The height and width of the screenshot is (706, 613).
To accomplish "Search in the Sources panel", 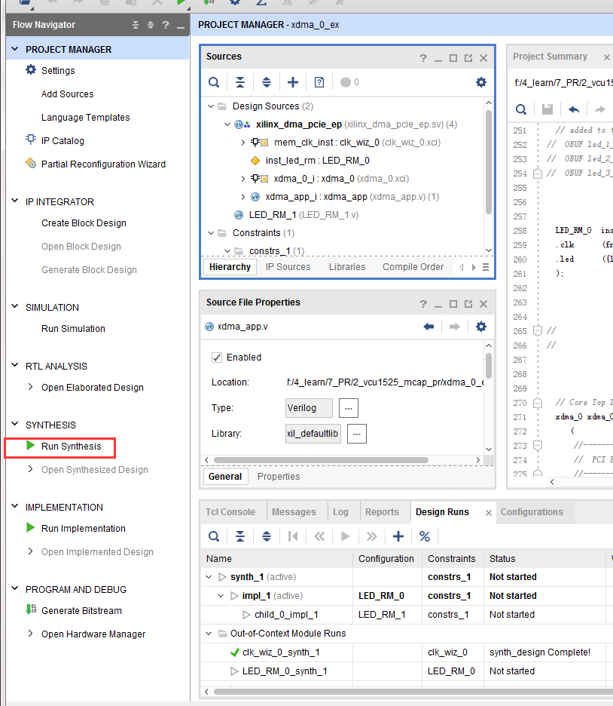I will coord(214,82).
